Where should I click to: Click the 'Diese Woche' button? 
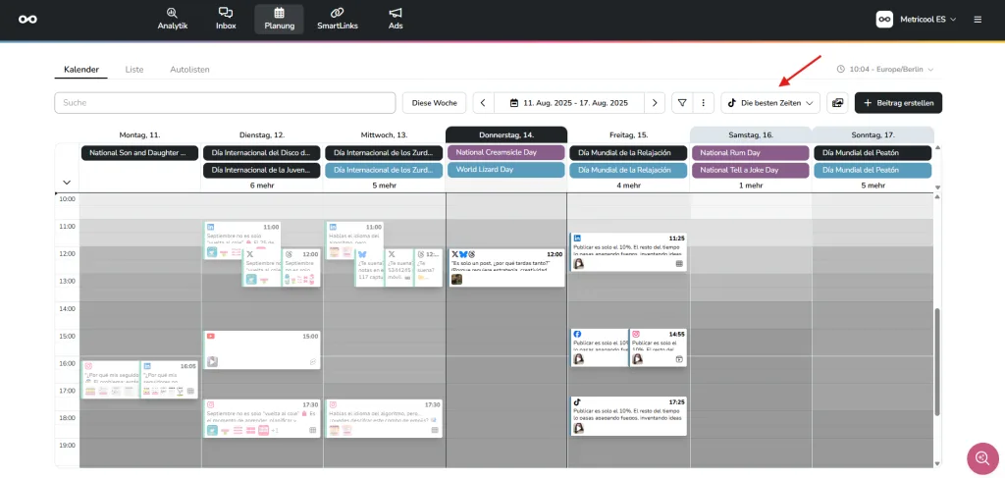click(x=434, y=103)
